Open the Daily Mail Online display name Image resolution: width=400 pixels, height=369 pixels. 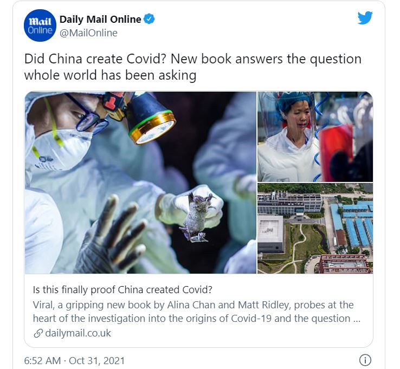click(x=100, y=20)
